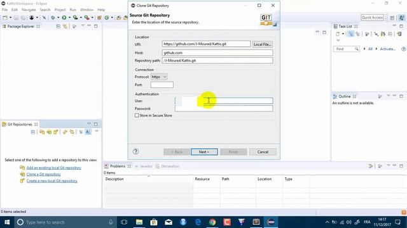Click the sort icon in Outline view toolbar
Viewport: 407px width, 228px height.
(380, 96)
